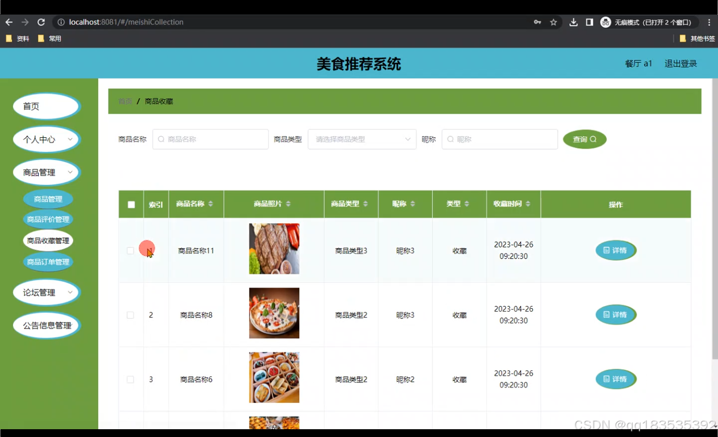Click the browser address bar URL

[x=126, y=22]
